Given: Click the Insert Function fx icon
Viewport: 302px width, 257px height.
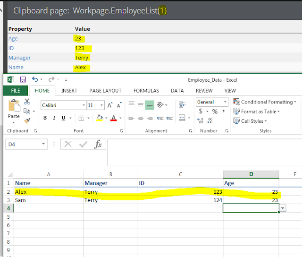Looking at the screenshot, I should [x=98, y=144].
